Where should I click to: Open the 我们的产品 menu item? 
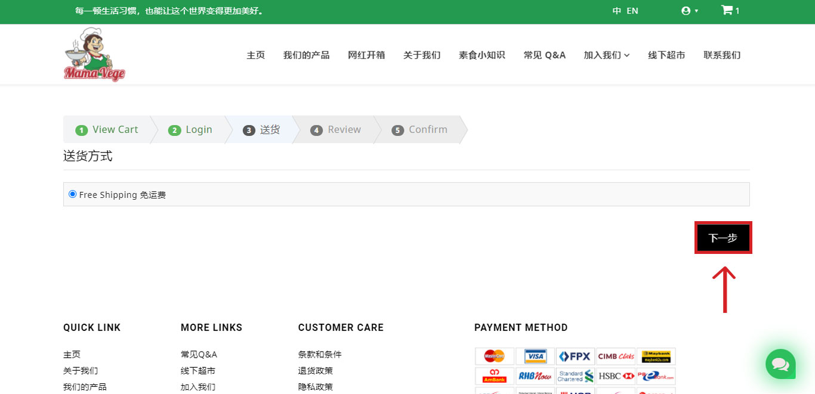click(x=306, y=55)
